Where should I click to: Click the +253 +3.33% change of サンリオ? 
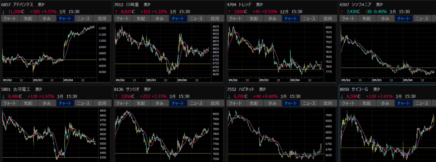(x=153, y=96)
